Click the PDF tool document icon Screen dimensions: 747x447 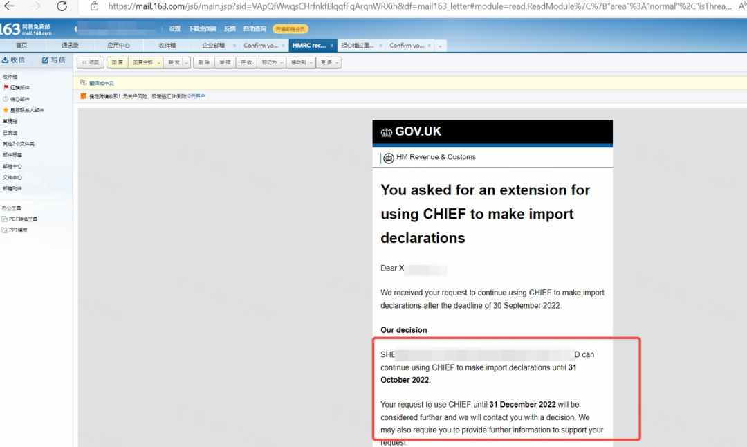click(x=4, y=219)
